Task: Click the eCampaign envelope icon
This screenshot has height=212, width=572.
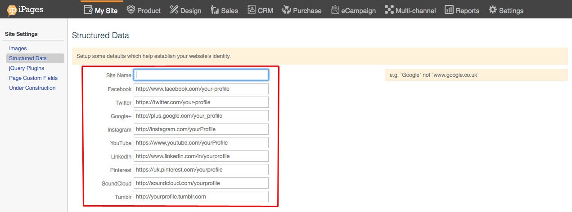Action: click(x=335, y=9)
